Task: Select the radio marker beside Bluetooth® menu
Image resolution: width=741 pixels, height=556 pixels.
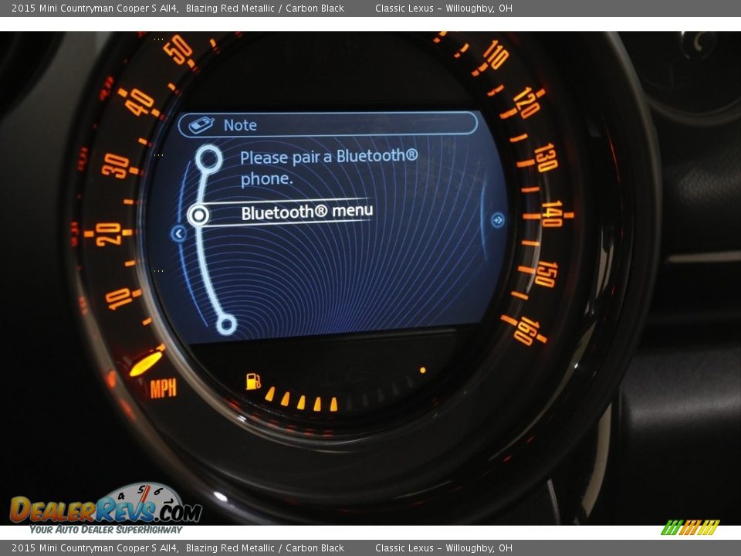Action: click(x=199, y=215)
